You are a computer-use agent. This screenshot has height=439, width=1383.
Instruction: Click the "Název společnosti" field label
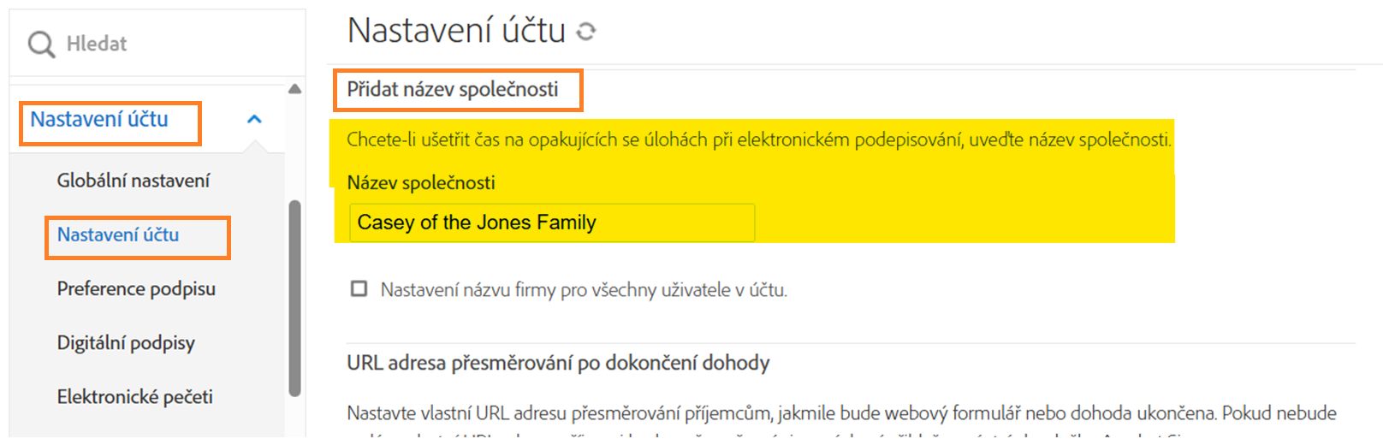421,182
